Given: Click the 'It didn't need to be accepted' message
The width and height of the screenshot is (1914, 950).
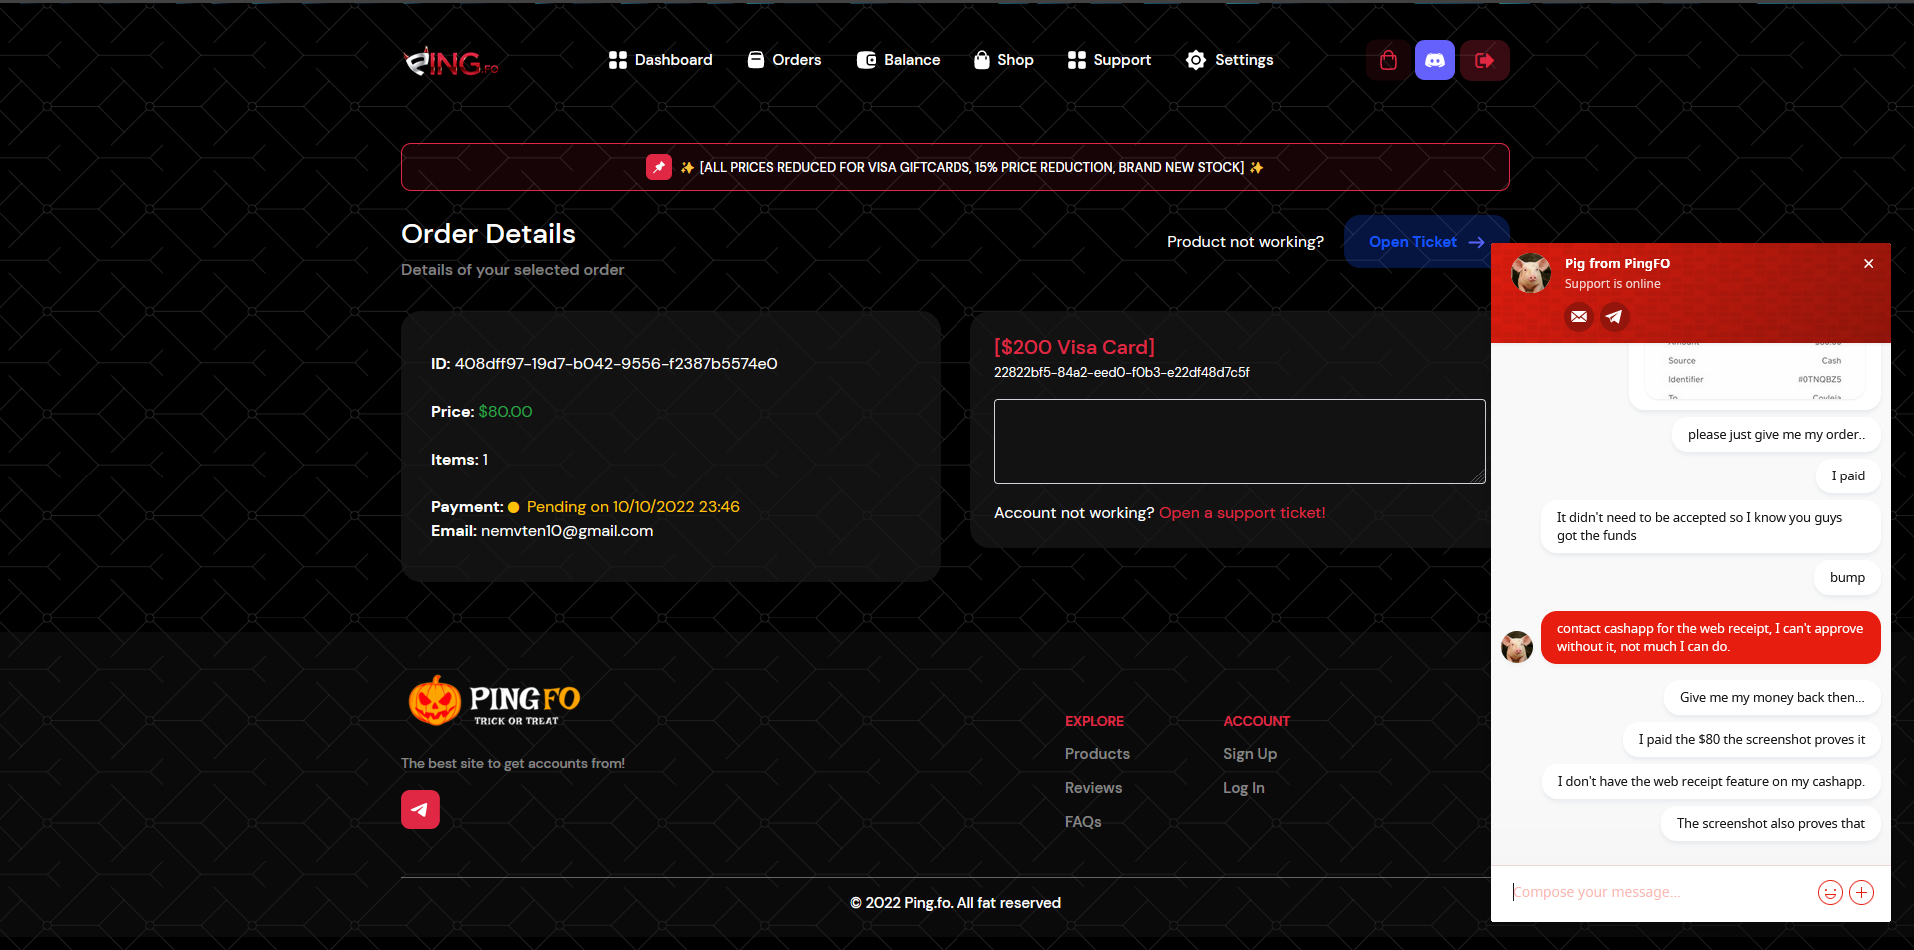Looking at the screenshot, I should [x=1710, y=527].
